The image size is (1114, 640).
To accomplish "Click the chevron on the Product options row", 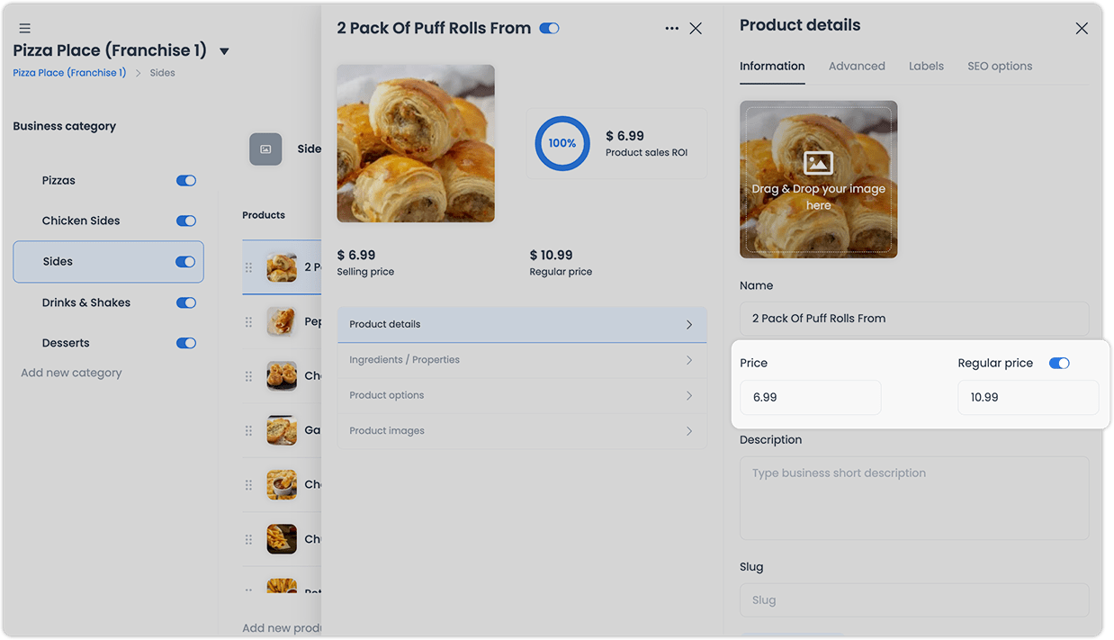I will click(689, 395).
